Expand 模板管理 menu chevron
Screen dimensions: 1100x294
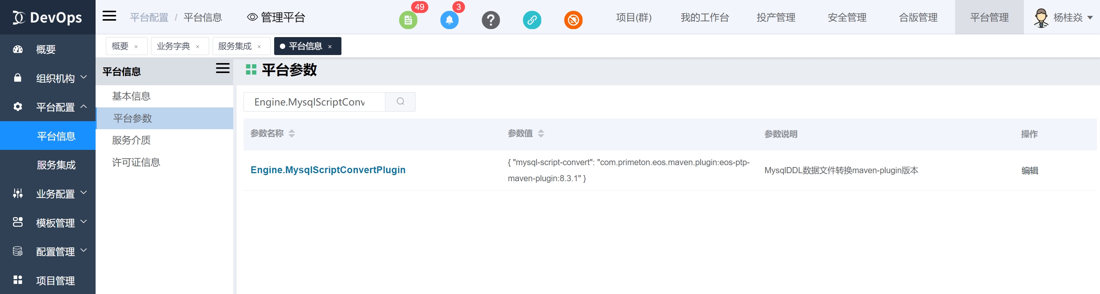coord(84,222)
